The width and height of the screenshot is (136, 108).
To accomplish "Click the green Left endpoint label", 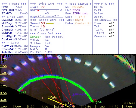I will [x=23, y=92].
